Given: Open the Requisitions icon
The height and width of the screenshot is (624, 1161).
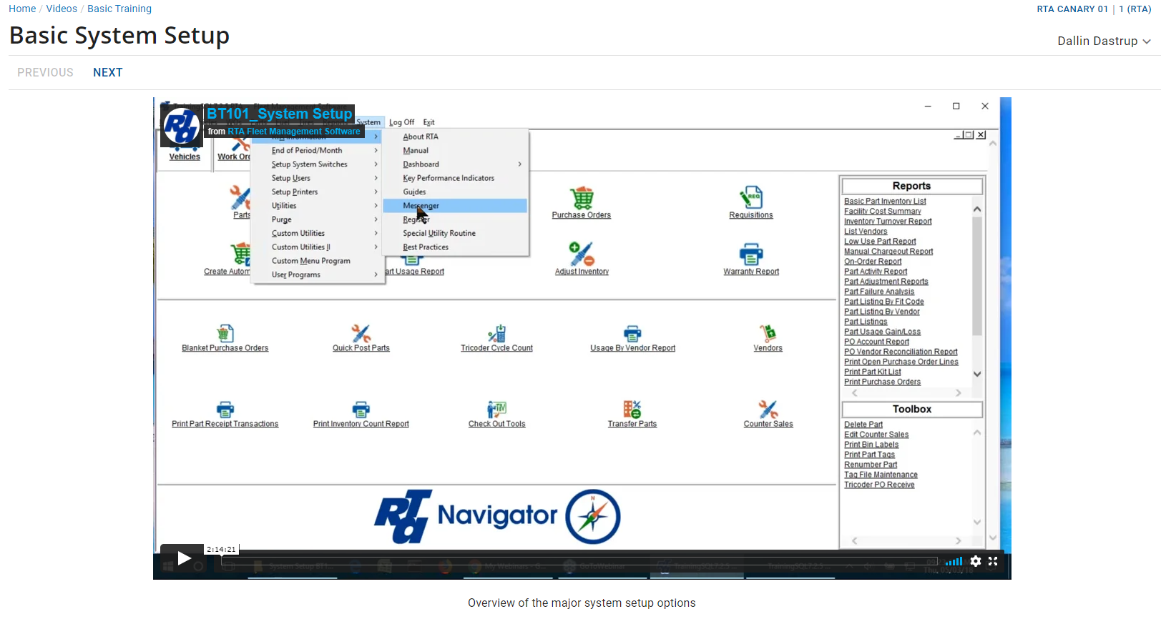Looking at the screenshot, I should [x=750, y=197].
